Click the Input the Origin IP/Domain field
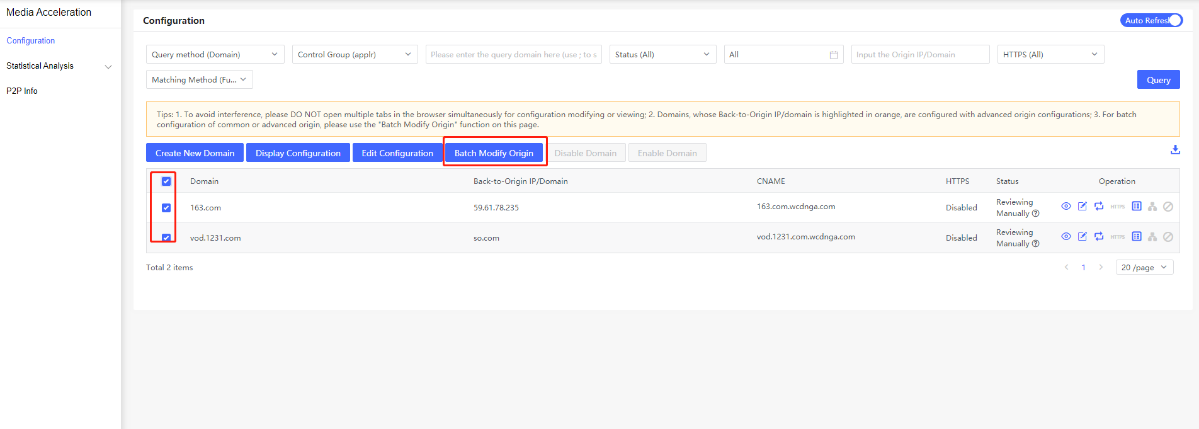The image size is (1199, 429). 920,55
